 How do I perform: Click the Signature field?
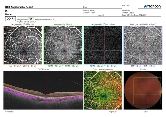pyautogui.click(x=113, y=112)
